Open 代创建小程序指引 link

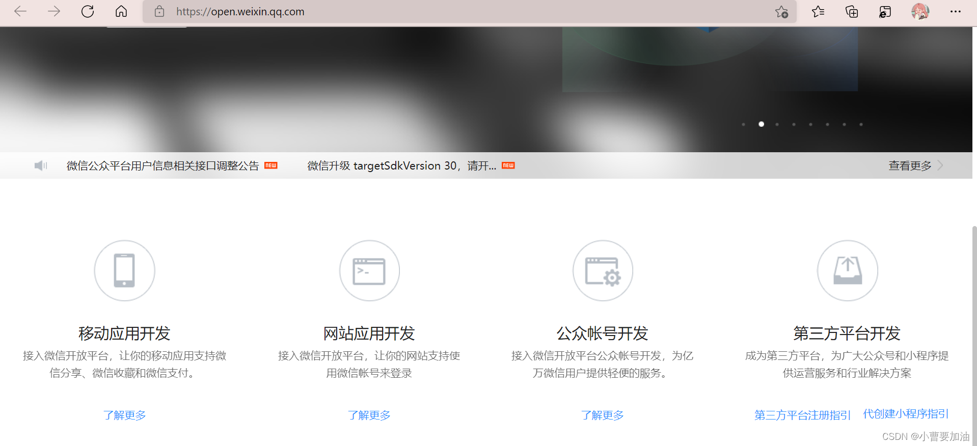(x=906, y=413)
